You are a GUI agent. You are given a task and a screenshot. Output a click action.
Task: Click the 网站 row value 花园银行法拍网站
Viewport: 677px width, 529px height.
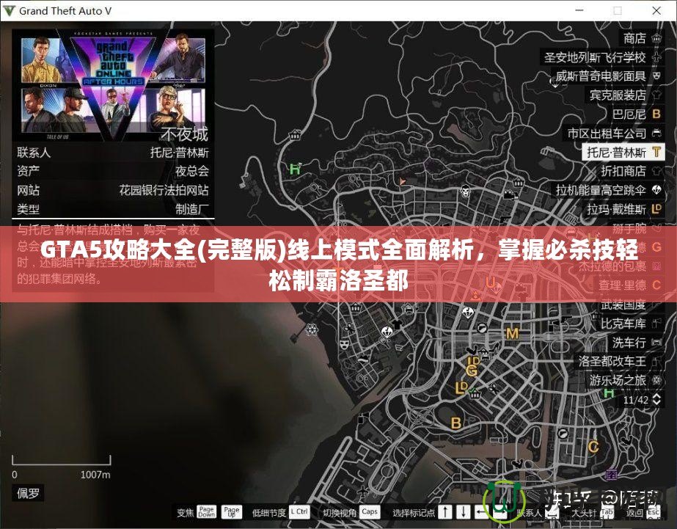click(164, 191)
